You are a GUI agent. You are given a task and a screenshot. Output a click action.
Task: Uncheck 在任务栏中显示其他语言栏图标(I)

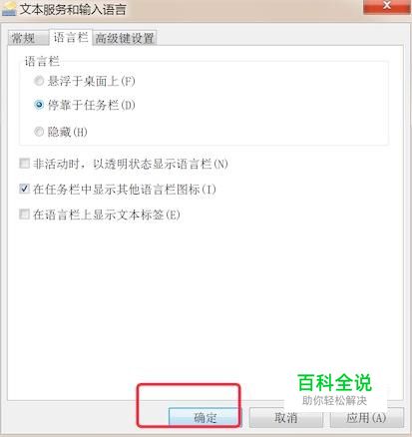pyautogui.click(x=24, y=189)
